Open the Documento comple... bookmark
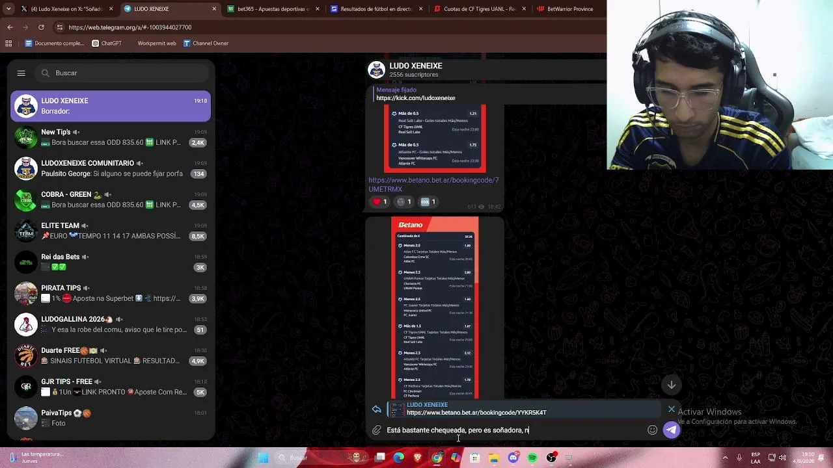 coord(55,44)
